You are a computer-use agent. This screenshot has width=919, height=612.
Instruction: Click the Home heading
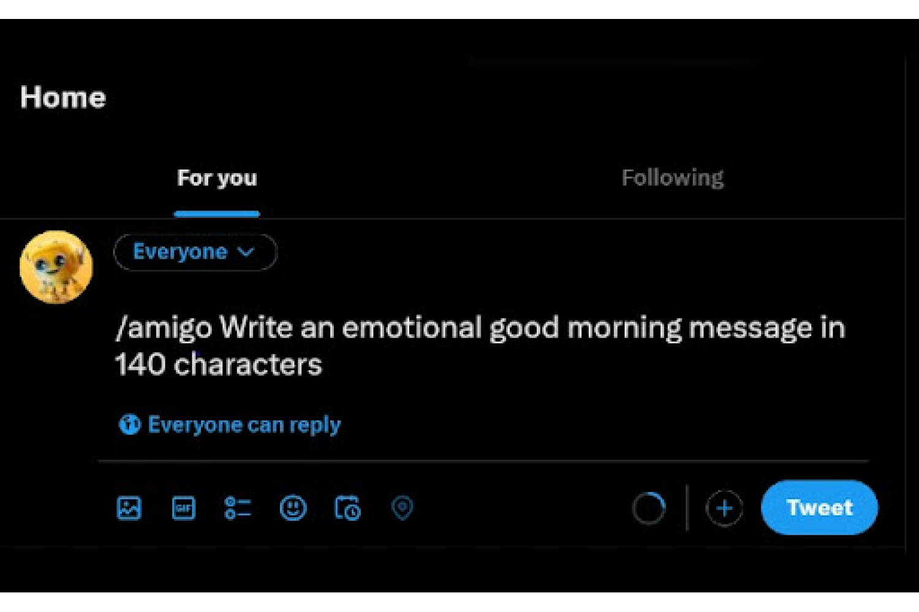[63, 97]
